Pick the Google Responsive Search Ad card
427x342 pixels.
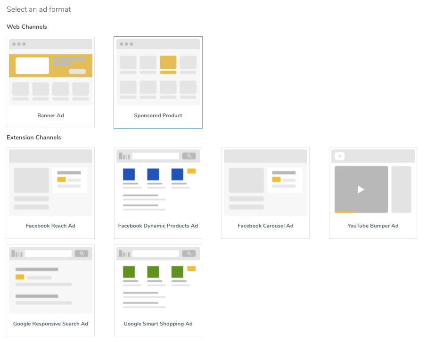pos(50,290)
